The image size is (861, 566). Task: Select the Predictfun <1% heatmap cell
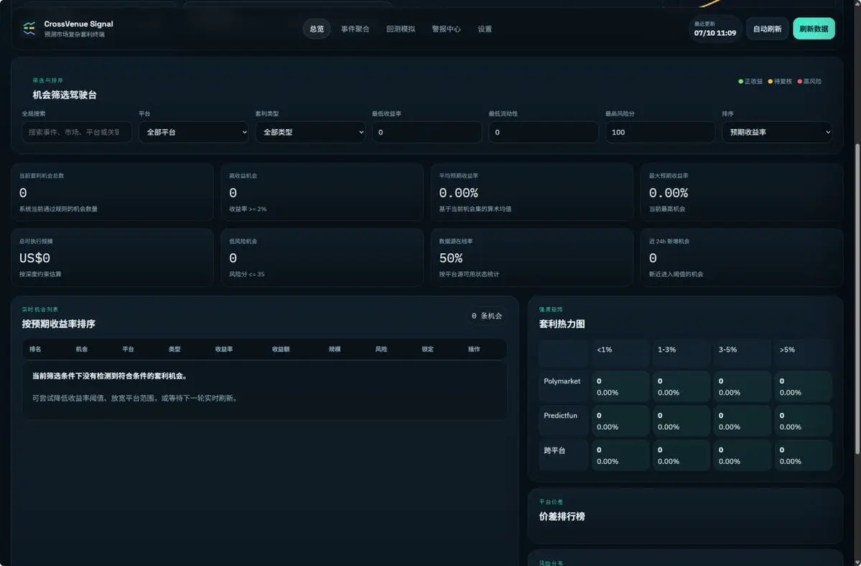(620, 421)
